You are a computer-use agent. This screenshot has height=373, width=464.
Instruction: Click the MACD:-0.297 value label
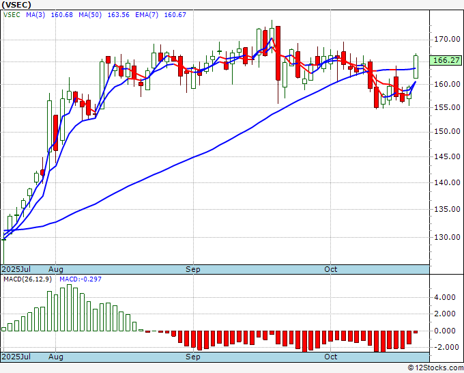pos(81,279)
